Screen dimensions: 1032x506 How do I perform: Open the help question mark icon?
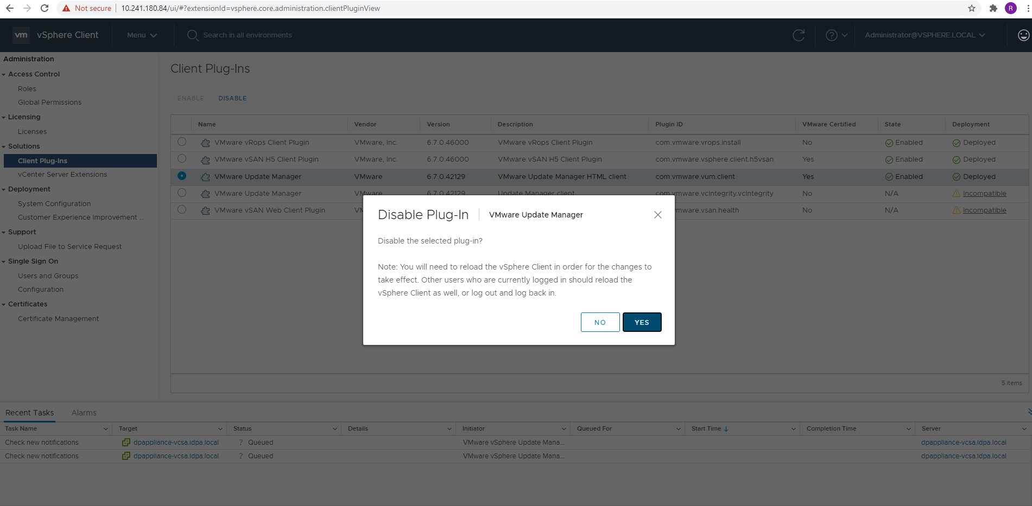[x=831, y=35]
